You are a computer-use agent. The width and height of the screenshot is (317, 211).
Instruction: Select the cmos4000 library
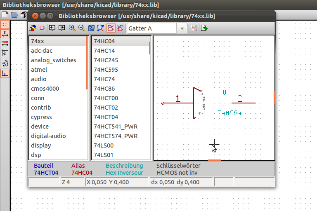click(x=58, y=89)
